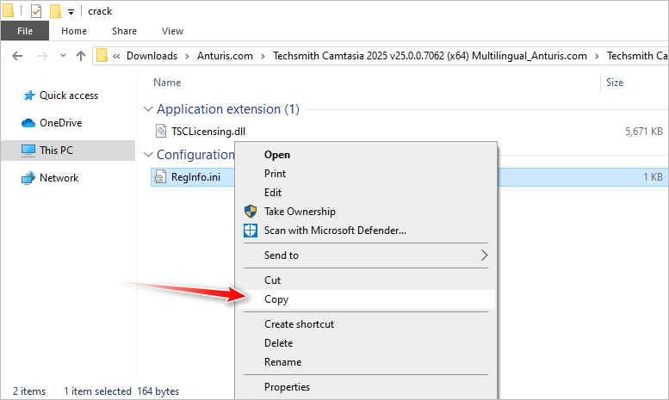Open the Customize Quick Access Toolbar dropdown

[70, 11]
